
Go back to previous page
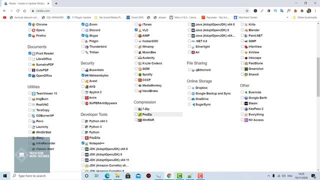[4, 11]
